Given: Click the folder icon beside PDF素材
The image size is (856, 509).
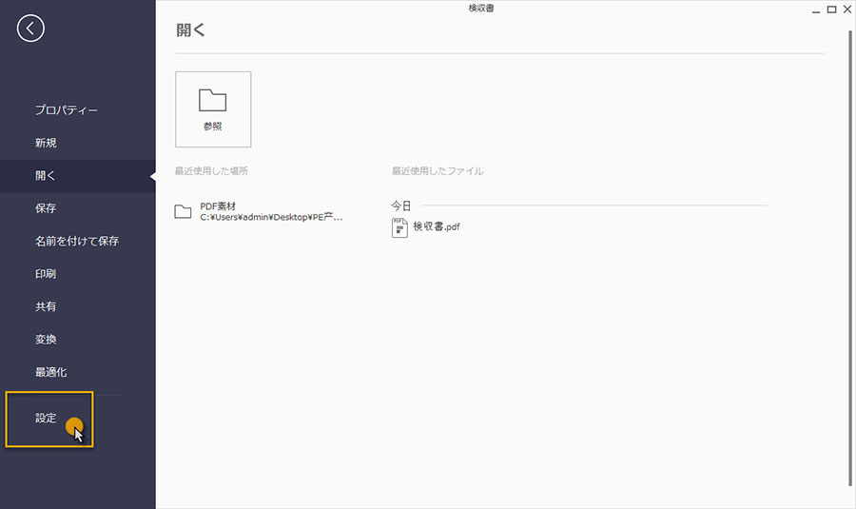Looking at the screenshot, I should click(183, 211).
